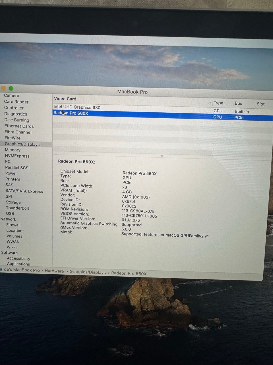Open SAS sidebar entry
This screenshot has height=365, width=273.
pos(9,185)
